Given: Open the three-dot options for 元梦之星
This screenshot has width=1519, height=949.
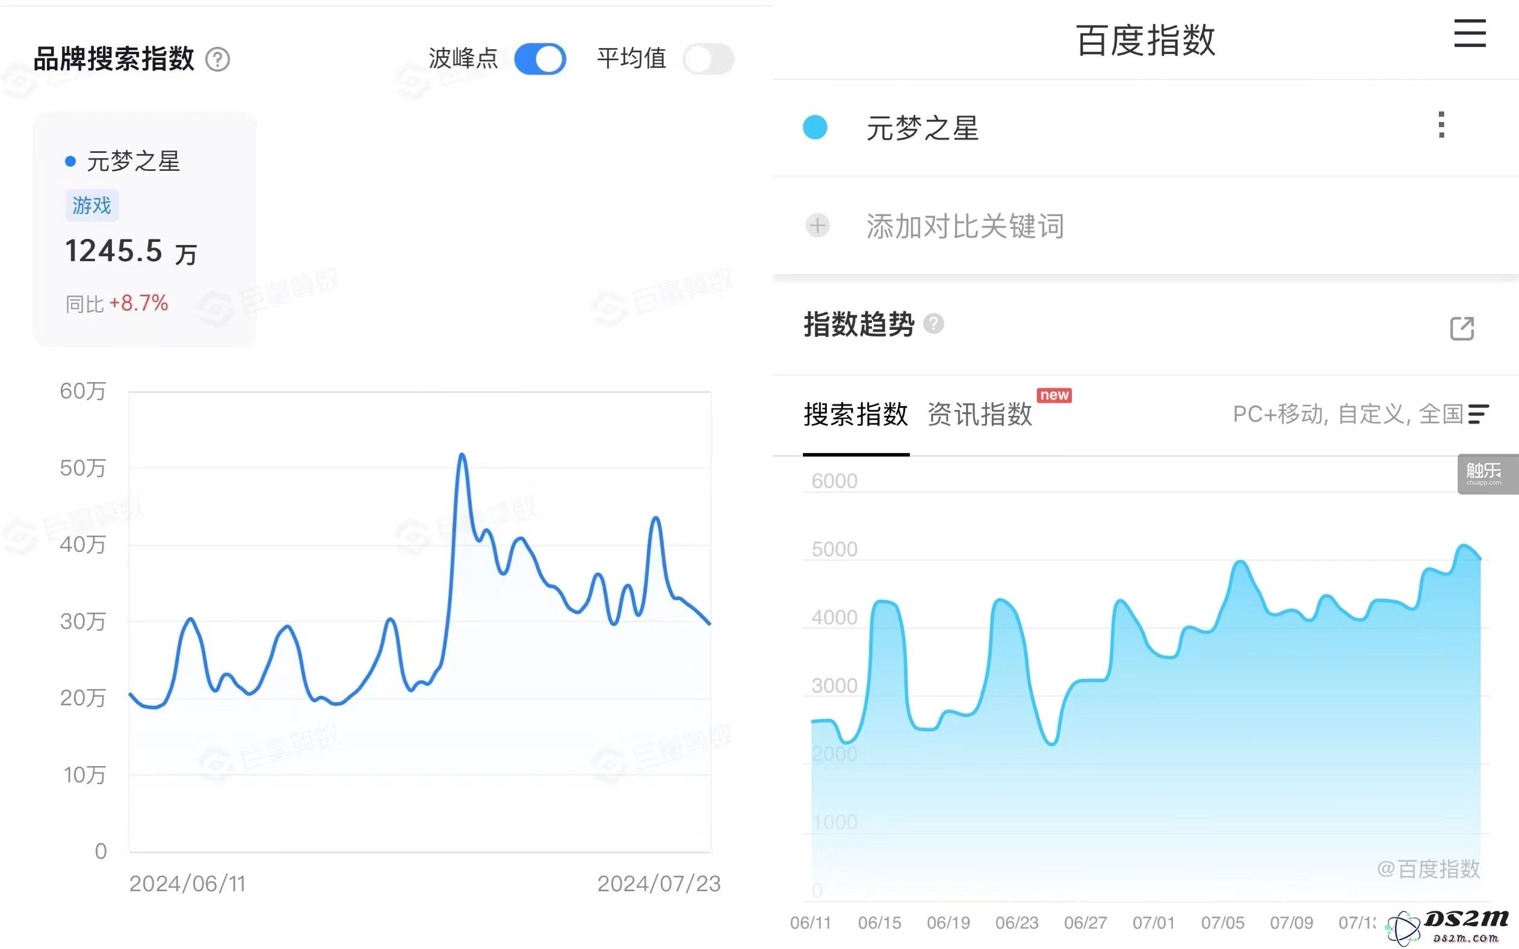Looking at the screenshot, I should pyautogui.click(x=1441, y=125).
